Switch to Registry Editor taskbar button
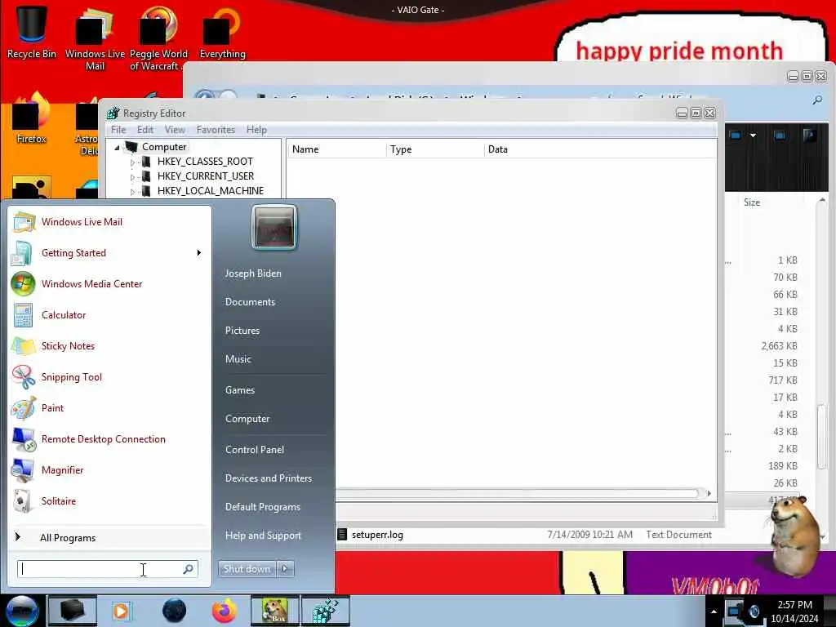 coord(326,611)
